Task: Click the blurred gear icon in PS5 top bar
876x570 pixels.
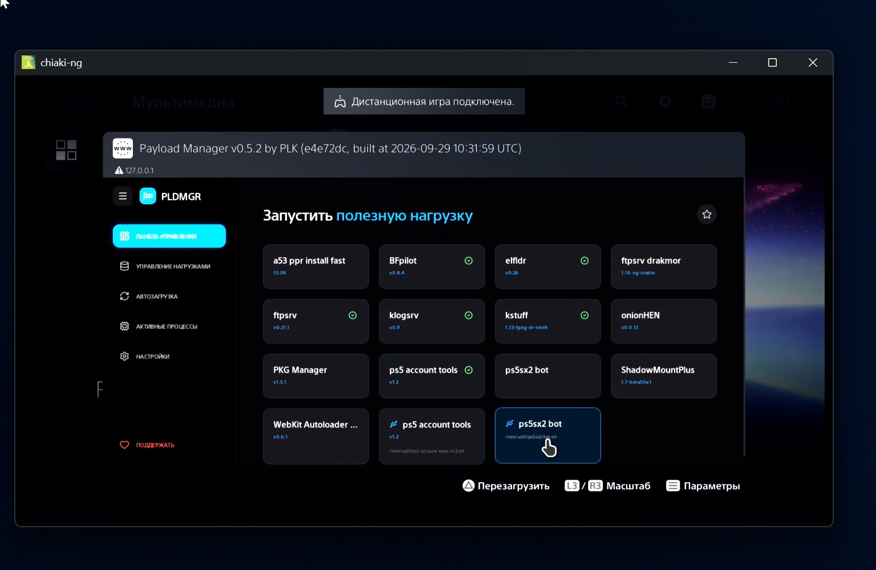Action: coord(665,102)
